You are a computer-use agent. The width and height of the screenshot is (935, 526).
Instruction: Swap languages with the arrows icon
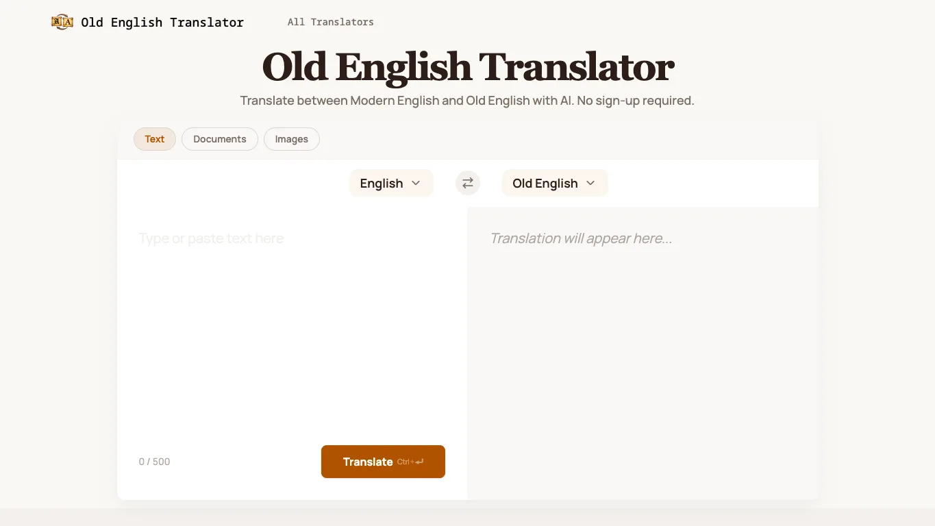pos(468,183)
